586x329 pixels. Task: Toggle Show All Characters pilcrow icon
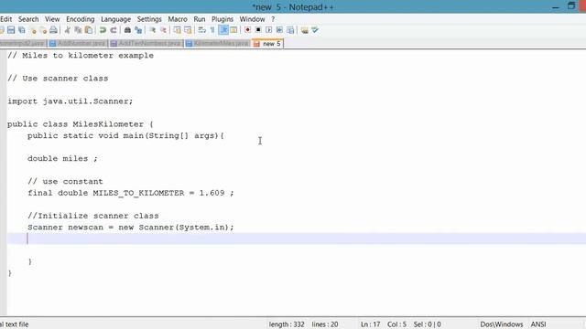click(x=212, y=30)
